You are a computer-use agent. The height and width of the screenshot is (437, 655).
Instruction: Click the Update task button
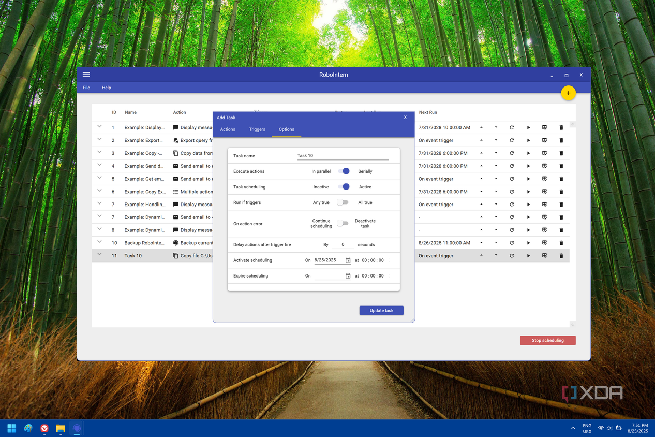click(x=381, y=311)
